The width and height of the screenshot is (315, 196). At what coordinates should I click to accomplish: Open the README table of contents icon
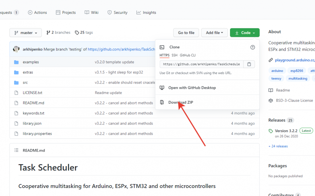pyautogui.click(x=16, y=150)
